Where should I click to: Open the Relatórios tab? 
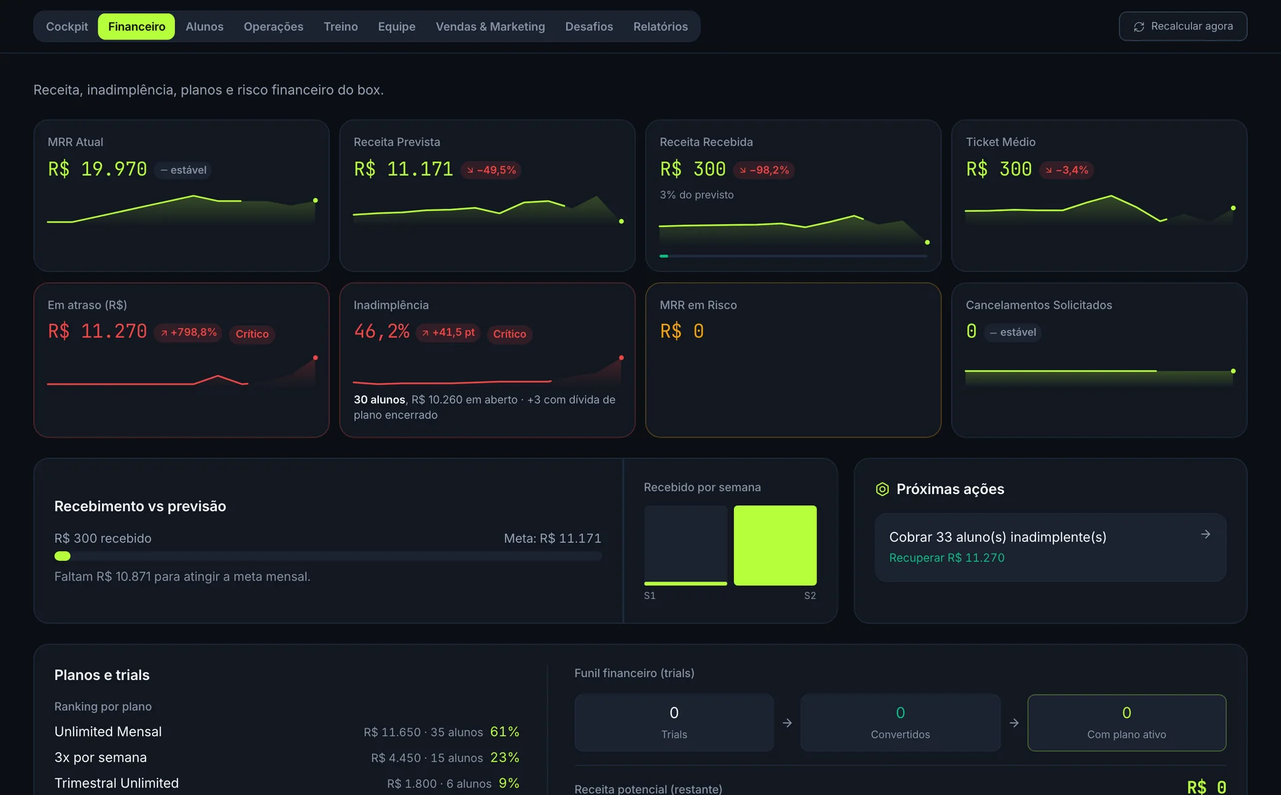[661, 27]
